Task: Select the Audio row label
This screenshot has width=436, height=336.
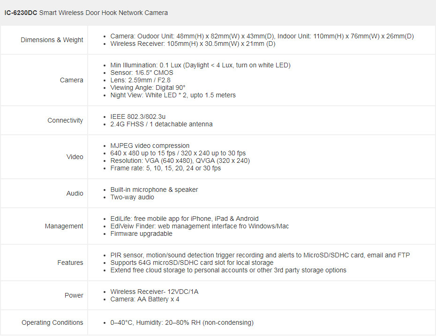Action: click(75, 193)
